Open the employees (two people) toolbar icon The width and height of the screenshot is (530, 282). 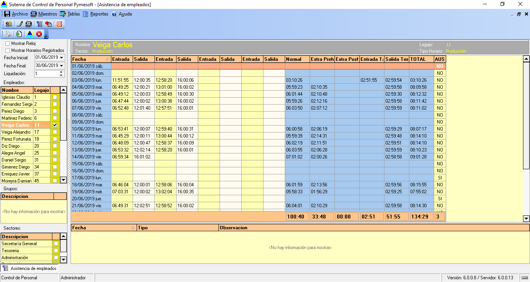9,24
